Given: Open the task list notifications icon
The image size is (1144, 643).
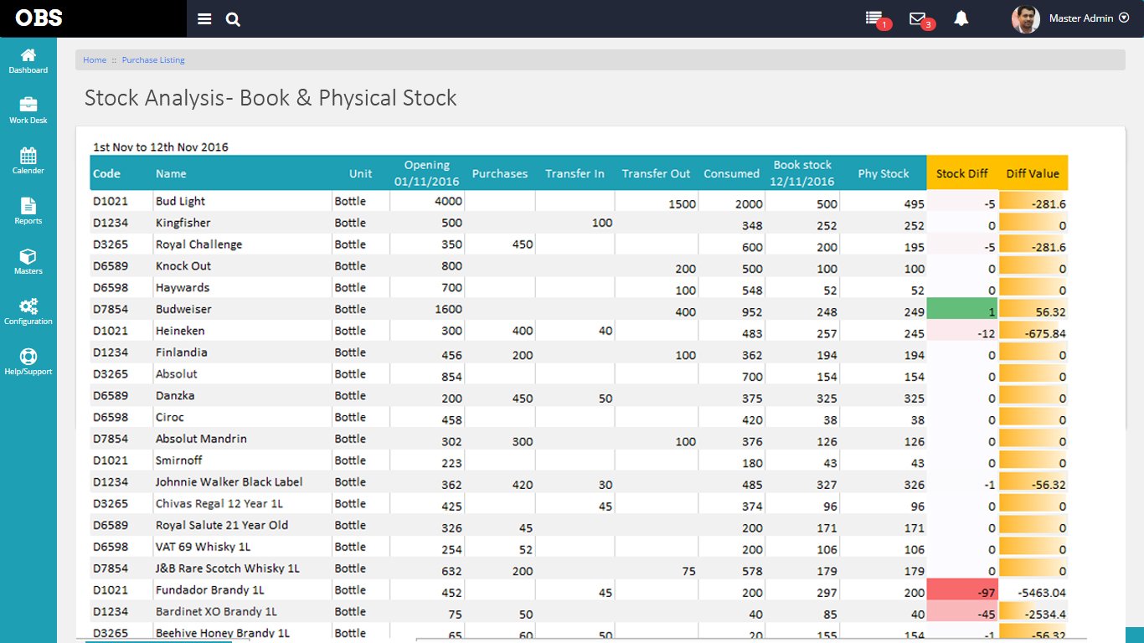Looking at the screenshot, I should 874,18.
